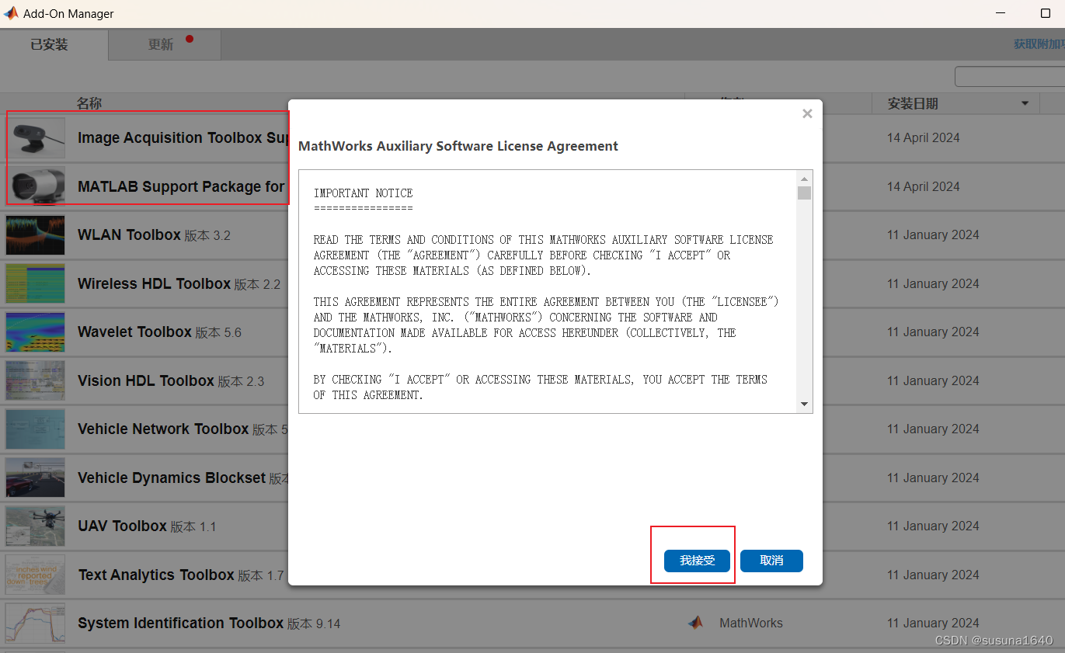Click install date of MATLAB Support Package row
The width and height of the screenshot is (1065, 653).
click(924, 186)
